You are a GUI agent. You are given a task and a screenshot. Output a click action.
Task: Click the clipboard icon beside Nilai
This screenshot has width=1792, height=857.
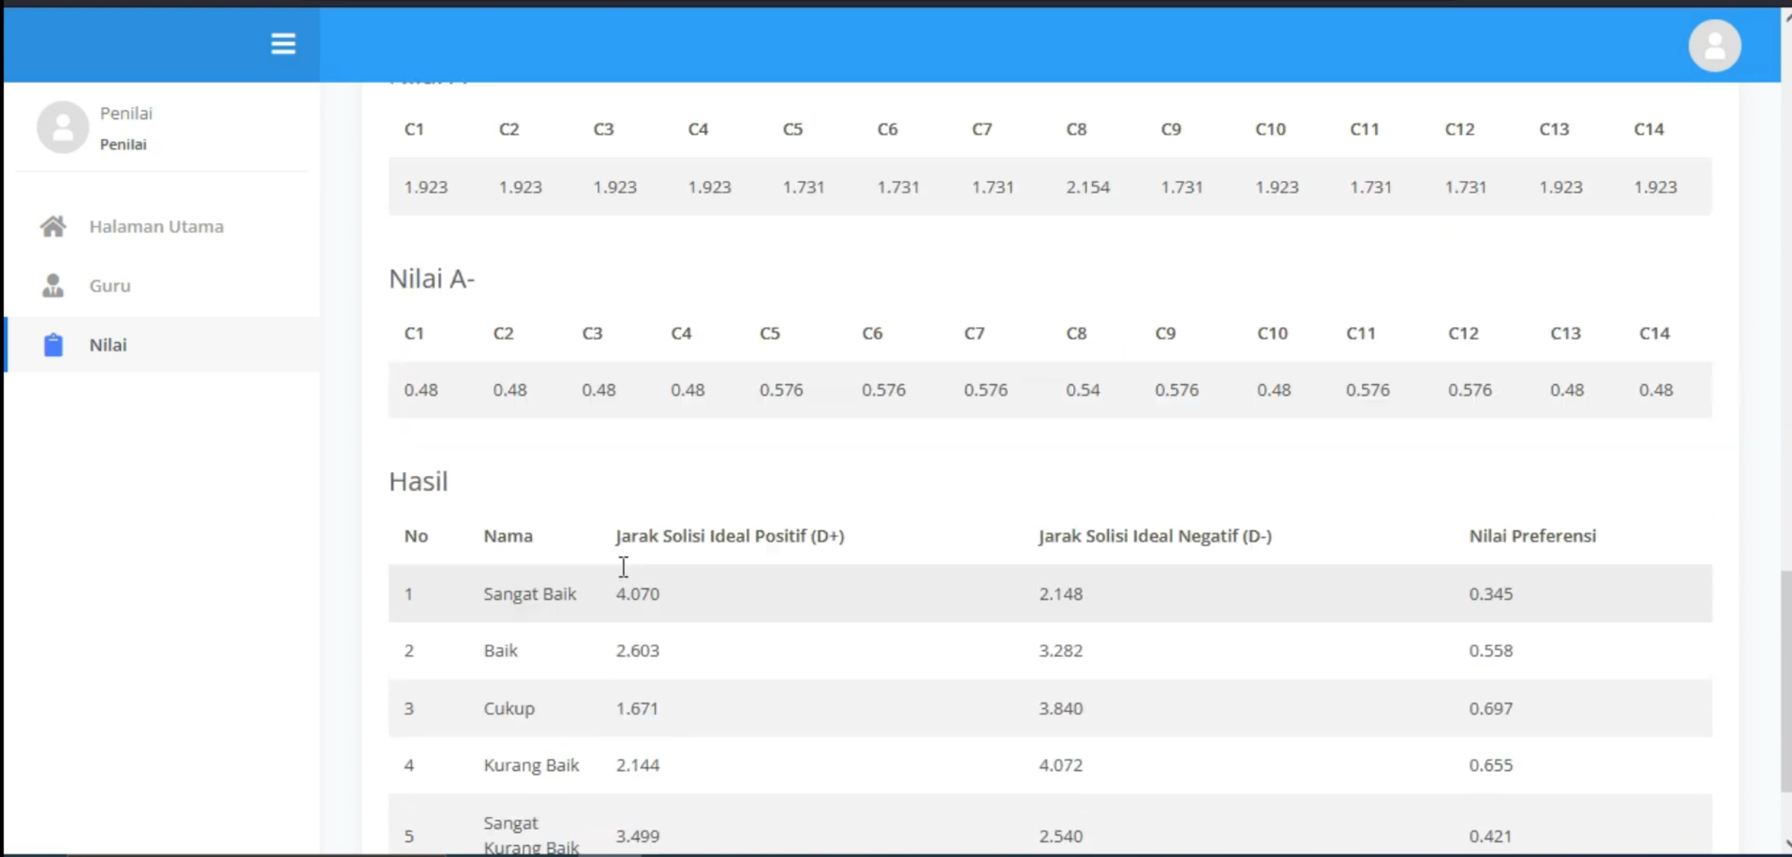[x=53, y=344]
